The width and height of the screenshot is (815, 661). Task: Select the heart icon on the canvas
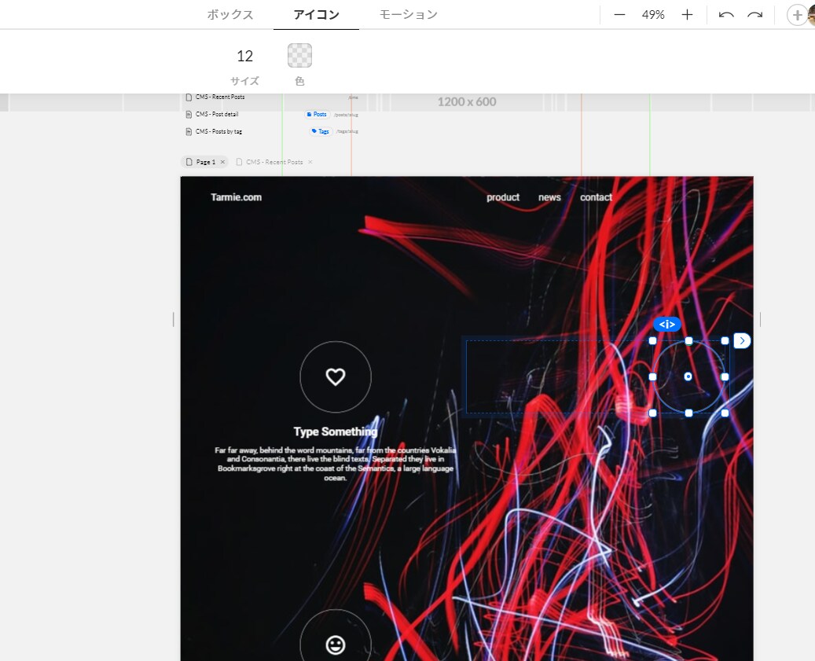(336, 376)
